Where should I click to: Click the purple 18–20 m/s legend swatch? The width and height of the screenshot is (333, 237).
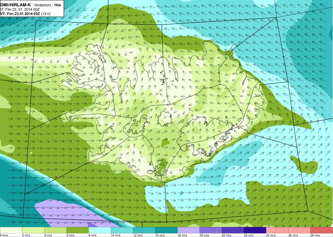click(x=211, y=230)
